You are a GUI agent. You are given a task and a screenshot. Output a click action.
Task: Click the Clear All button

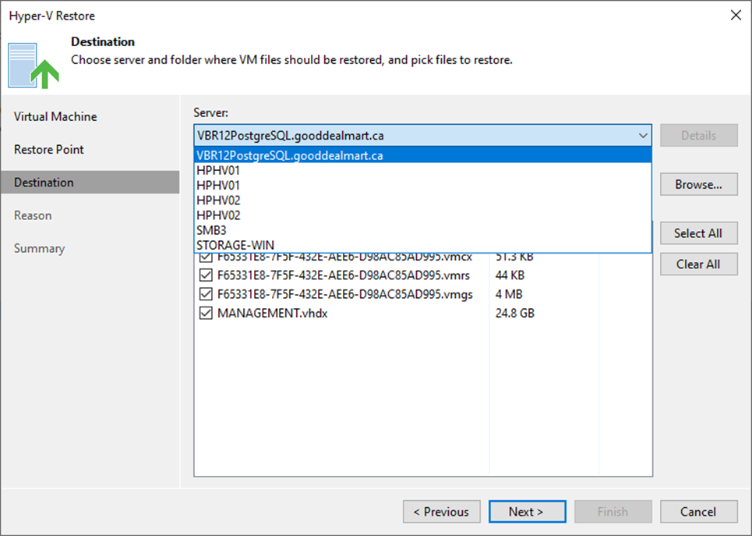[699, 264]
